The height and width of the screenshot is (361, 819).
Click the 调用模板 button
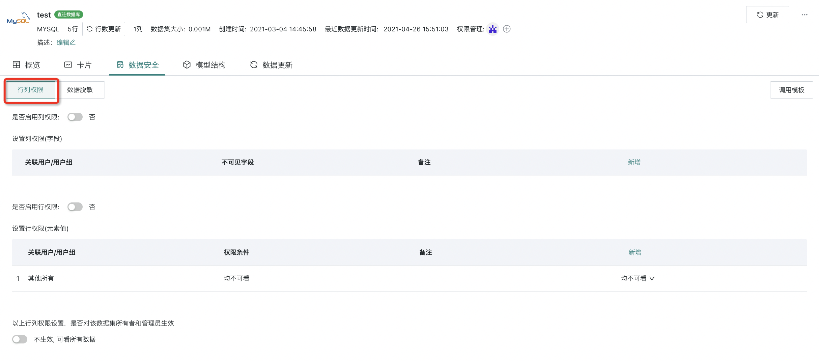tap(791, 90)
